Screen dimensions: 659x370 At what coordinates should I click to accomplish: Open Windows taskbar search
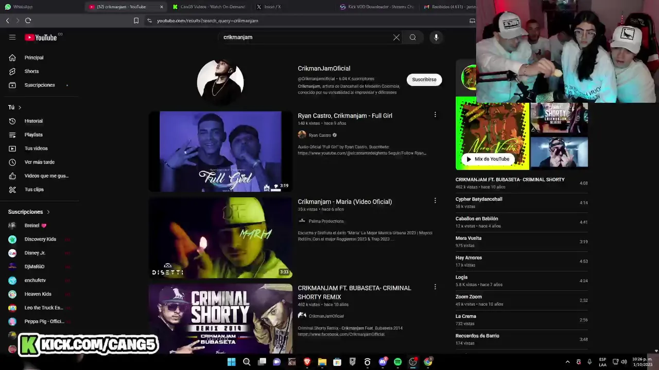coord(247,362)
